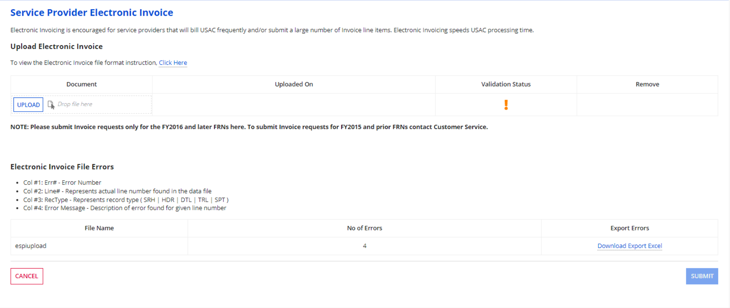Open the Click Here format instruction link
This screenshot has width=730, height=308.
click(173, 63)
